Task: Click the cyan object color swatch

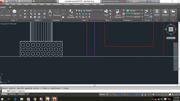Action: click(x=128, y=11)
